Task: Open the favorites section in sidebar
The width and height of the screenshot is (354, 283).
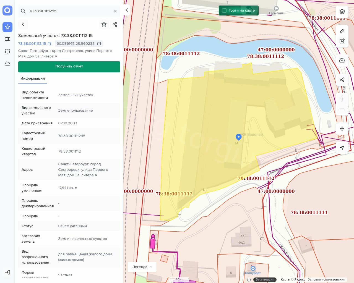Action: point(7,27)
